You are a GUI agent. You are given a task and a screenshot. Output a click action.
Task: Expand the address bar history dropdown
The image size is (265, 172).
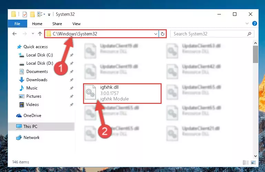coord(156,34)
